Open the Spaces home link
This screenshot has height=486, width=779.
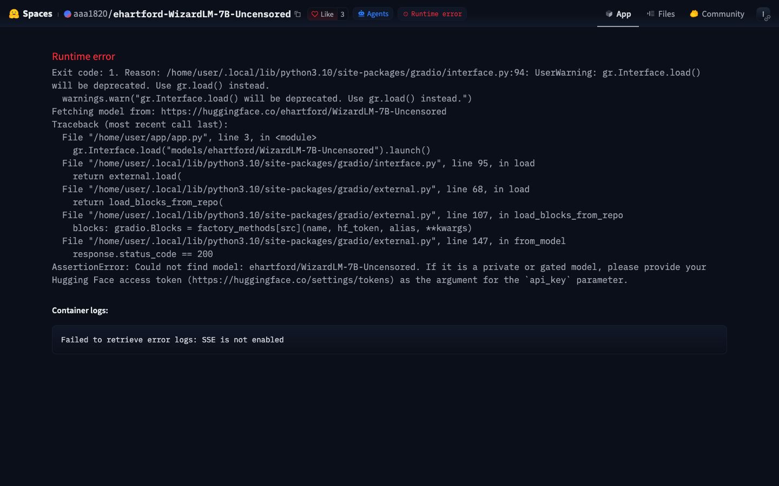[37, 13]
